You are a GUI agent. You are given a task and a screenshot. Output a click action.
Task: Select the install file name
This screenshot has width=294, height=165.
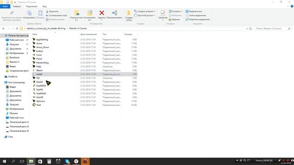tap(39, 74)
